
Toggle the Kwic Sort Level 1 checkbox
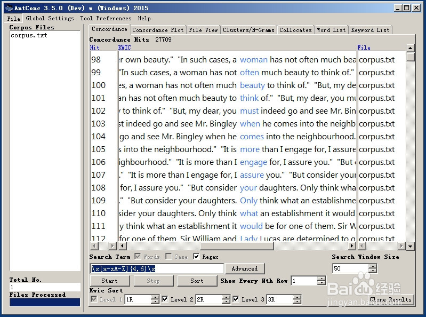point(94,299)
